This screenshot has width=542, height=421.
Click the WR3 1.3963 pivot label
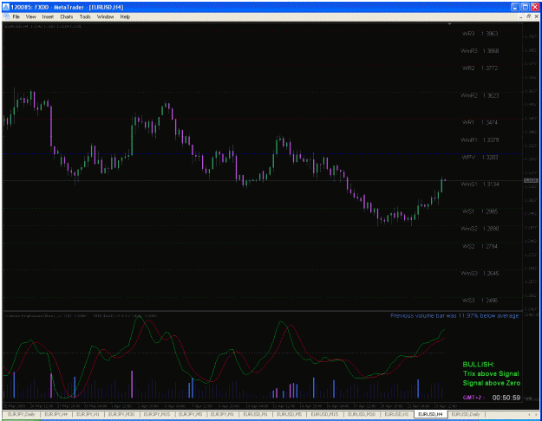click(x=480, y=34)
